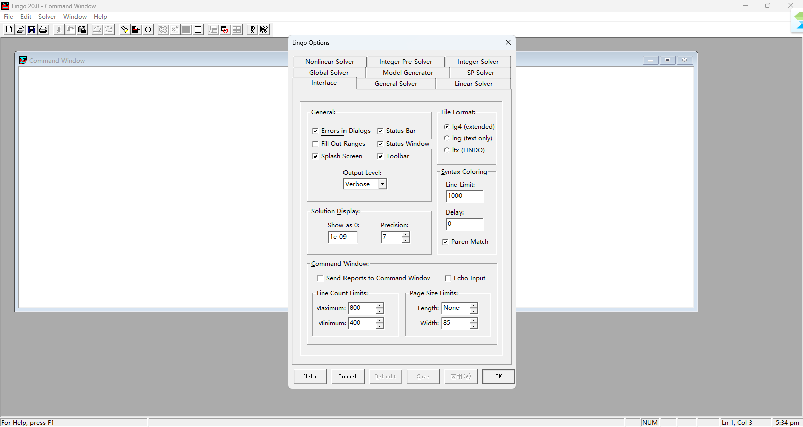Image resolution: width=803 pixels, height=427 pixels.
Task: Click the Paste clipboard icon
Action: (82, 30)
